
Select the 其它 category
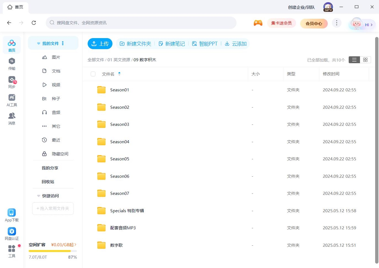point(53,126)
